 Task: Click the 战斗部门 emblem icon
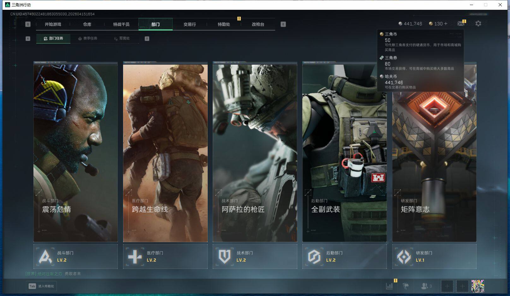pos(45,257)
